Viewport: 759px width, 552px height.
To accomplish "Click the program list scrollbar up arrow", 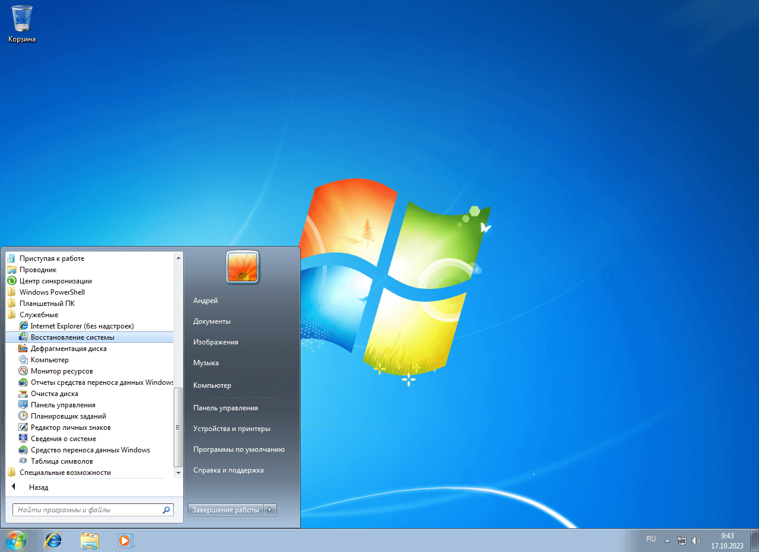I will coord(178,257).
